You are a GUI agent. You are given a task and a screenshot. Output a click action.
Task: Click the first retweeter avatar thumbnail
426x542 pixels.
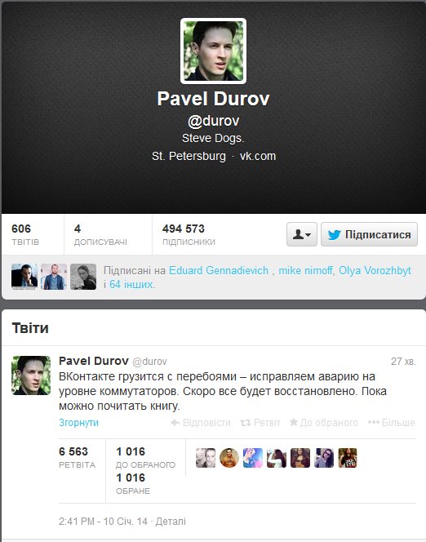(206, 458)
